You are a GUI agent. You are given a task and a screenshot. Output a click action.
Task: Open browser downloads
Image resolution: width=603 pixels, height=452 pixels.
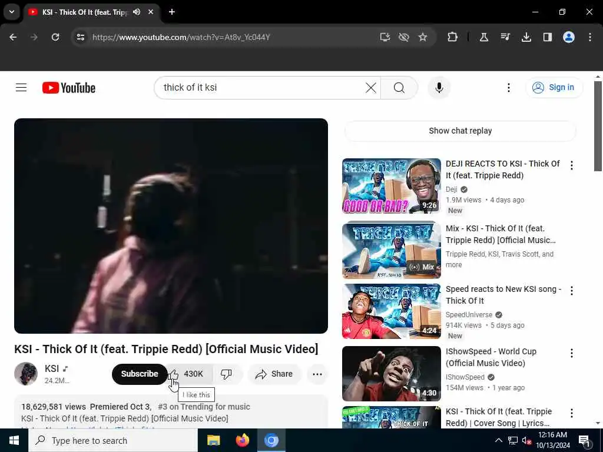[x=526, y=37]
